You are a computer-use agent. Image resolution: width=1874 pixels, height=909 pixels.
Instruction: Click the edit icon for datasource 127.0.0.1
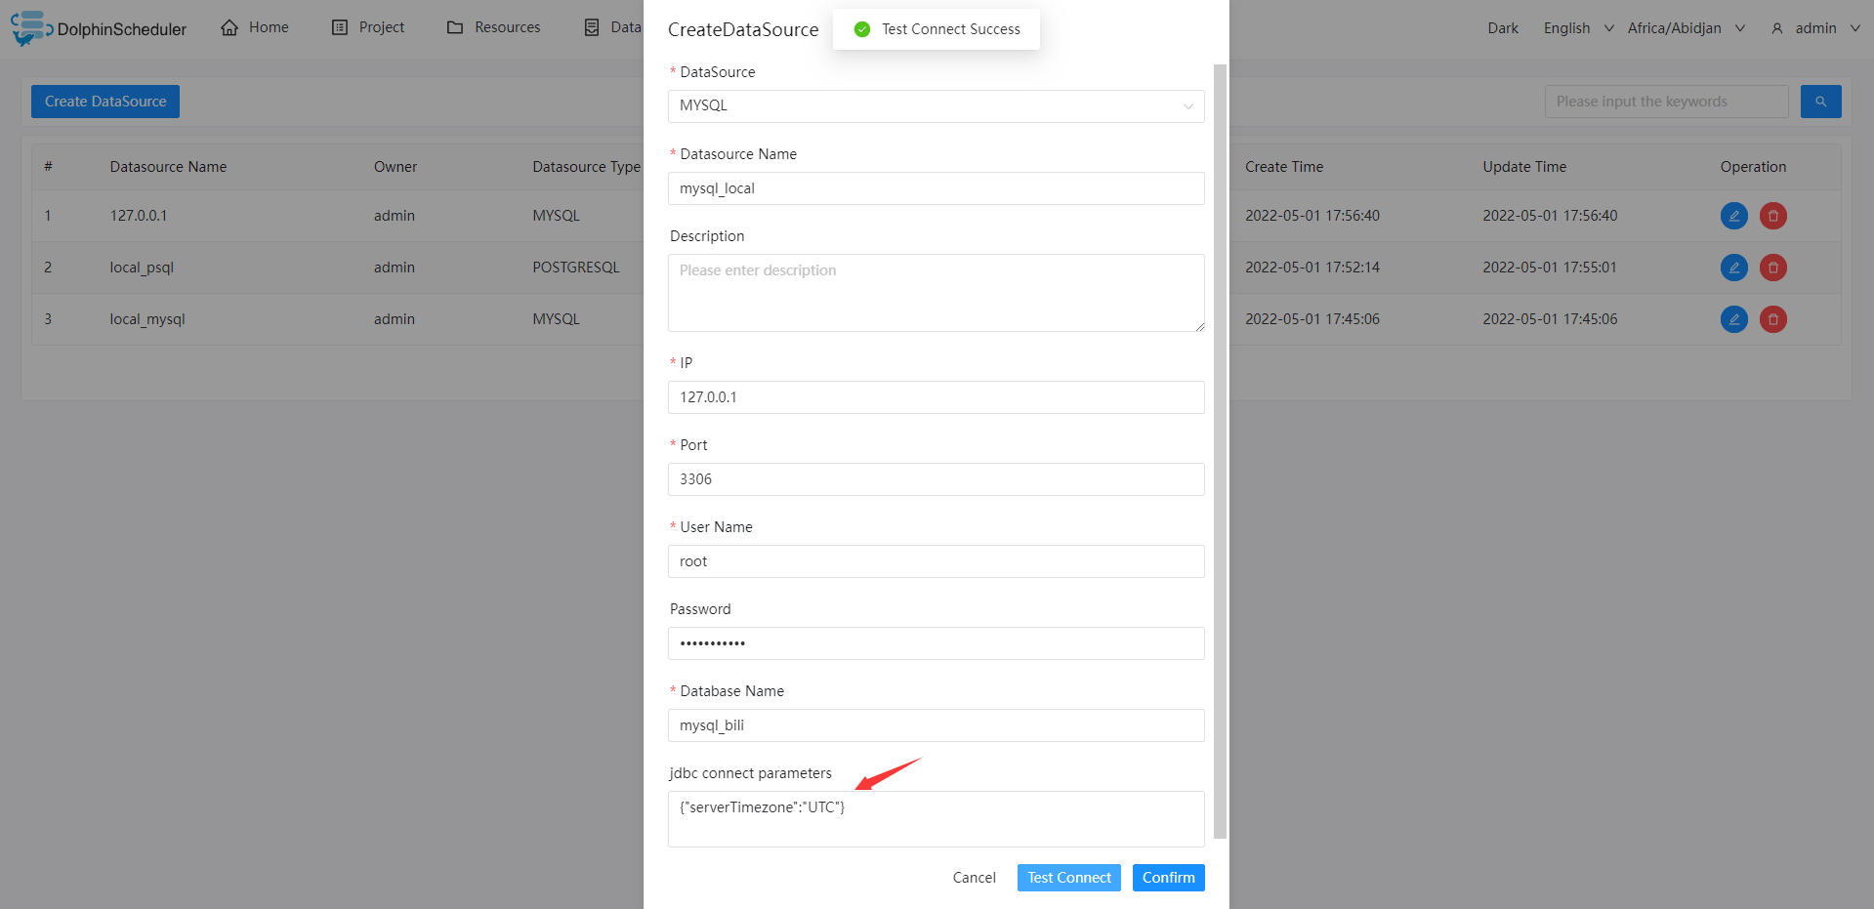point(1733,216)
